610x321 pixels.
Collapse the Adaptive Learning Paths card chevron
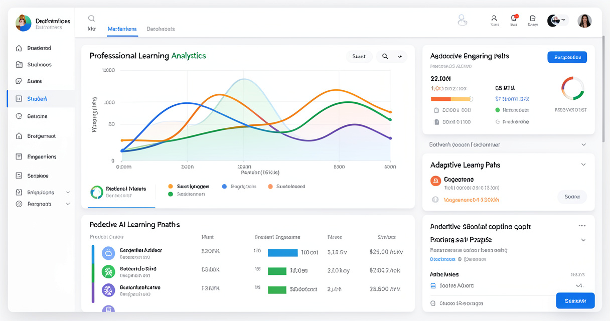583,165
